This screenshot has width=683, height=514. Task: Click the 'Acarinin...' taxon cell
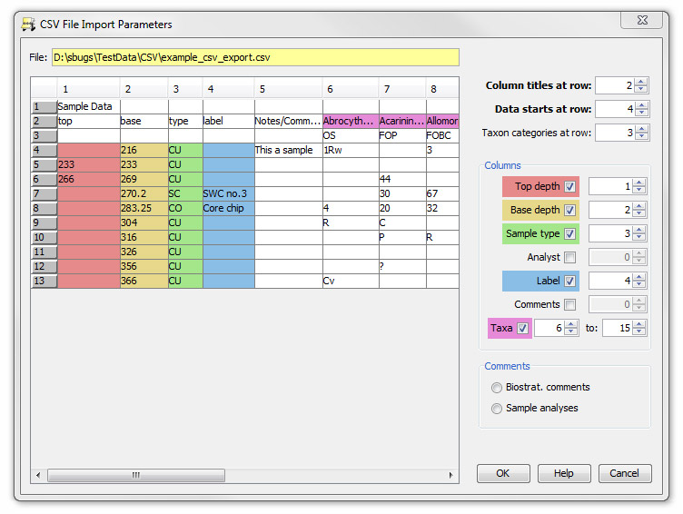(x=402, y=121)
